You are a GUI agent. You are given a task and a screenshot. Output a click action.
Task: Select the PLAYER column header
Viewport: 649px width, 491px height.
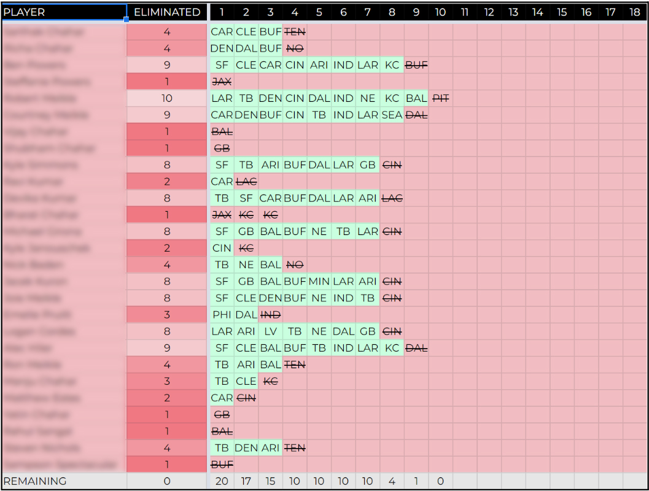[64, 12]
